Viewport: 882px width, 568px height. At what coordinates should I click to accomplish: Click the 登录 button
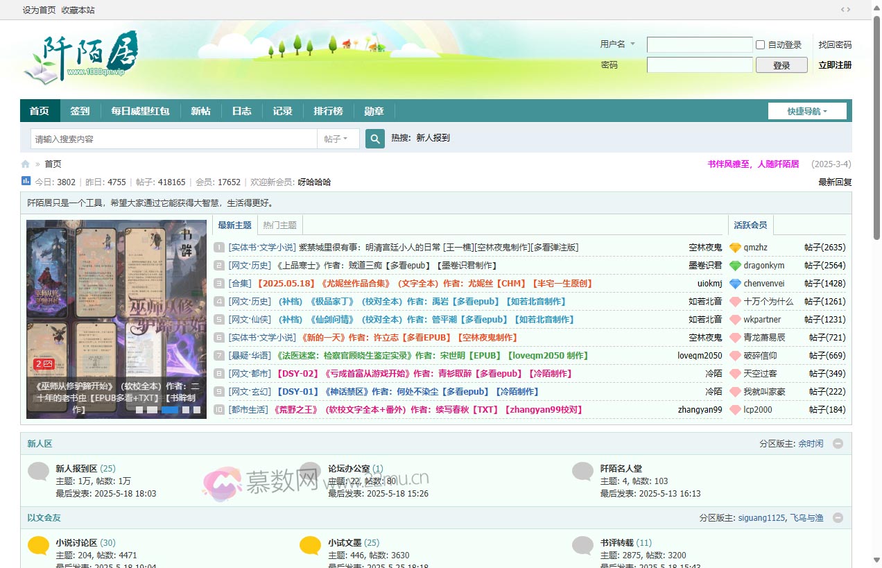click(x=781, y=65)
